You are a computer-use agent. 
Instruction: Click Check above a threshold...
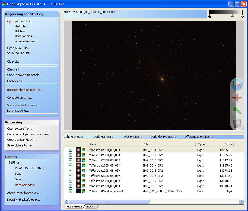(x=25, y=75)
